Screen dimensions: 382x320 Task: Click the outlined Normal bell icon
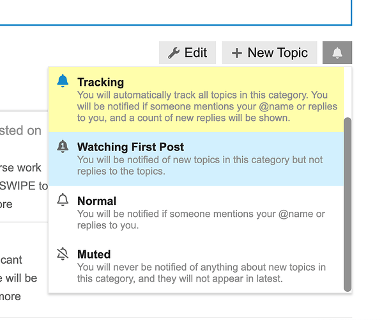63,200
